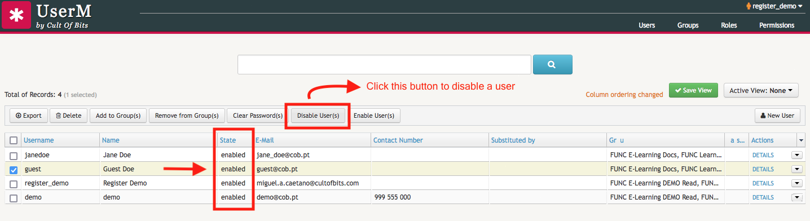Open DETAILS for guest
The width and height of the screenshot is (810, 221).
pos(763,169)
